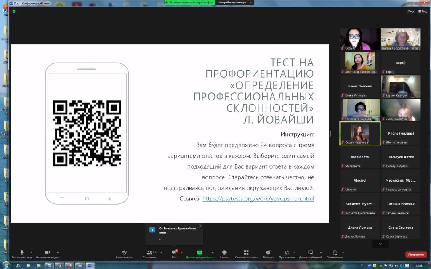Select the Света Сергеева participant tile

click(401, 227)
